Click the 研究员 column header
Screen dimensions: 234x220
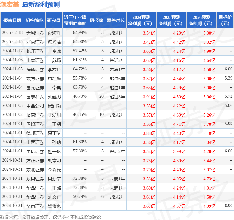54,20
